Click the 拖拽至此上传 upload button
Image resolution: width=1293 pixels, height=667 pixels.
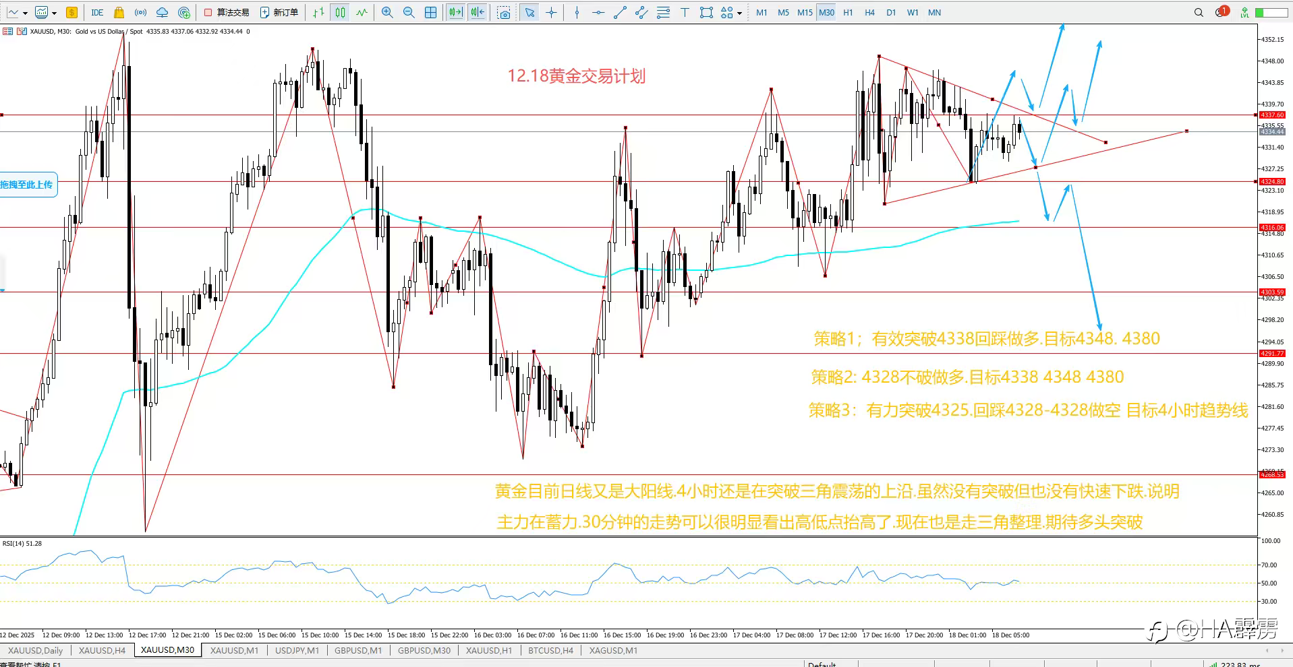tap(28, 185)
